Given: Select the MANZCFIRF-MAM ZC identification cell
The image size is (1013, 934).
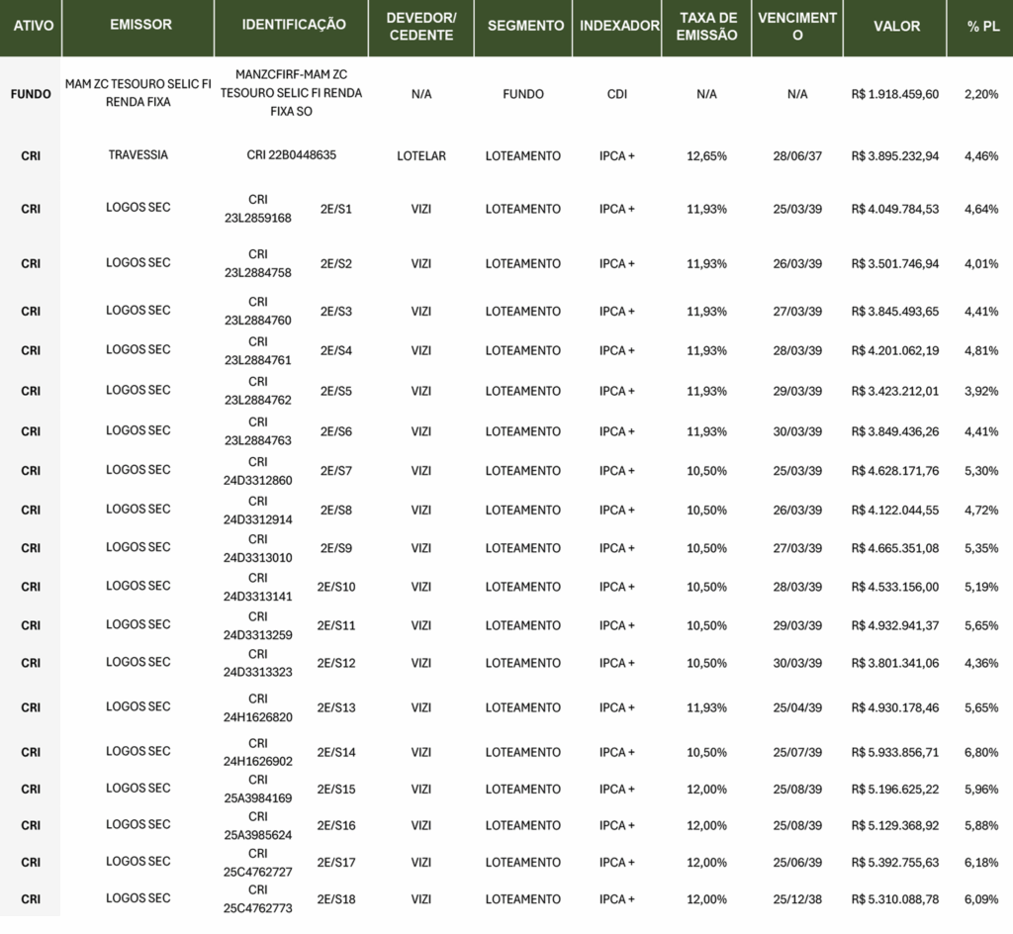Looking at the screenshot, I should [x=292, y=93].
